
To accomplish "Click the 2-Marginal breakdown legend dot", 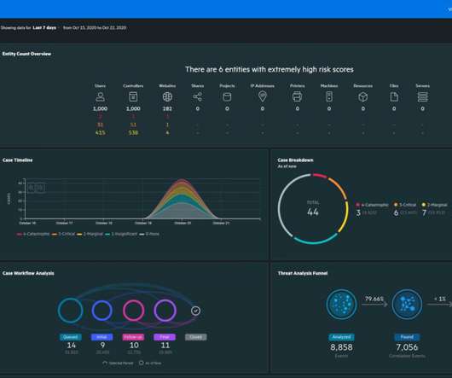I will coord(424,205).
